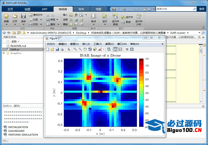Open Figure 1 Tools (工具) menu
Screen dimensions: 208x145
[x=98, y=44]
